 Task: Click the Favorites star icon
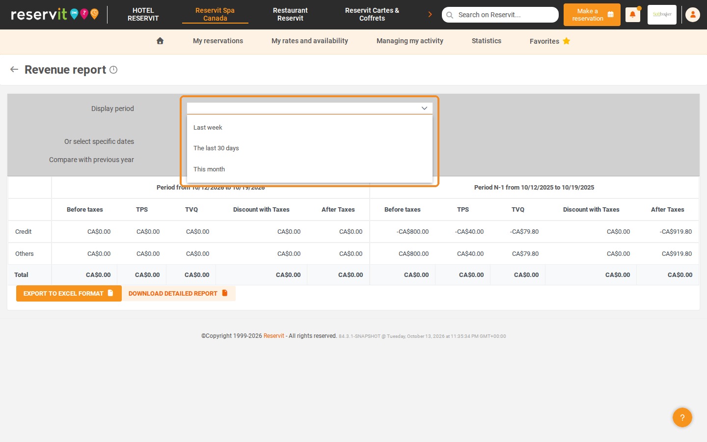point(567,41)
